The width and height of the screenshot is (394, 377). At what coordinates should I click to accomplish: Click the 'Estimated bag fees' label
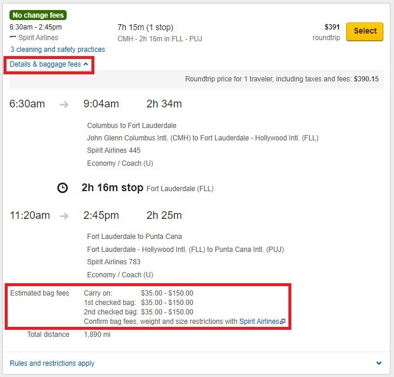coord(40,293)
